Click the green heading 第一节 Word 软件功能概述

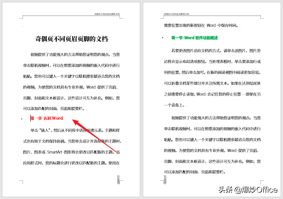pos(195,38)
